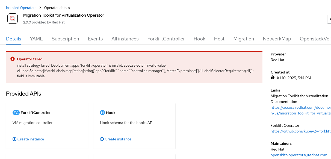Click the openshift-operators@redhat.com email link

click(x=299, y=155)
